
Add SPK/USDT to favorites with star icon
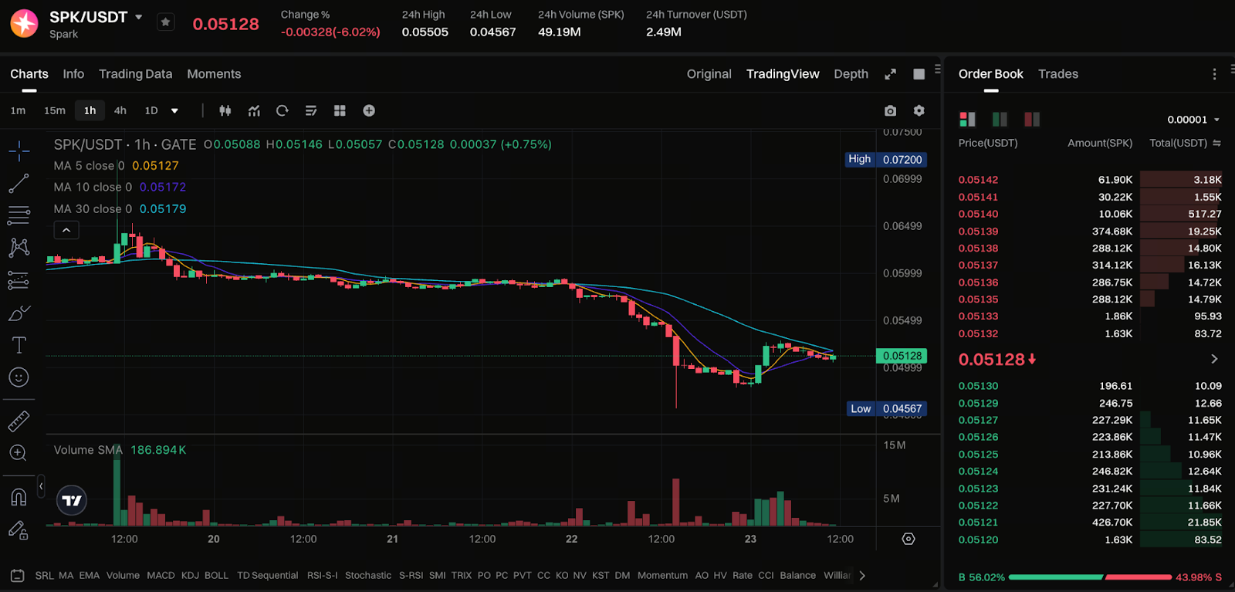pyautogui.click(x=165, y=22)
